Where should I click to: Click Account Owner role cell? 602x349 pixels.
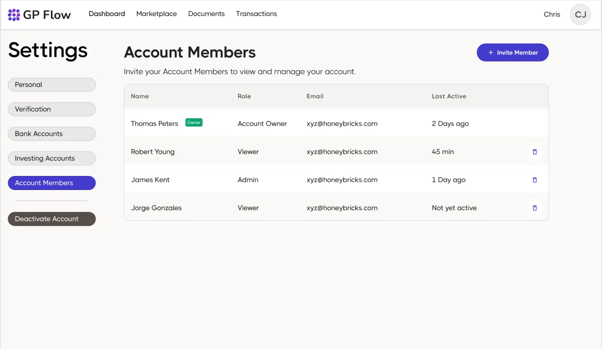[262, 124]
